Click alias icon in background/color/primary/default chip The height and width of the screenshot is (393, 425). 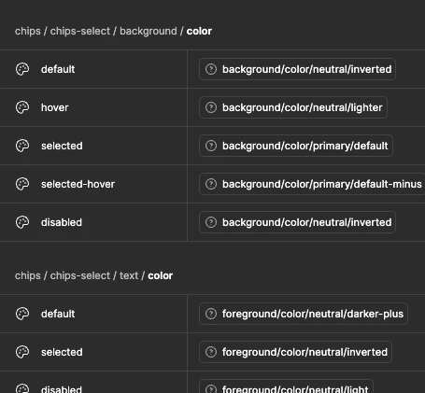211,146
